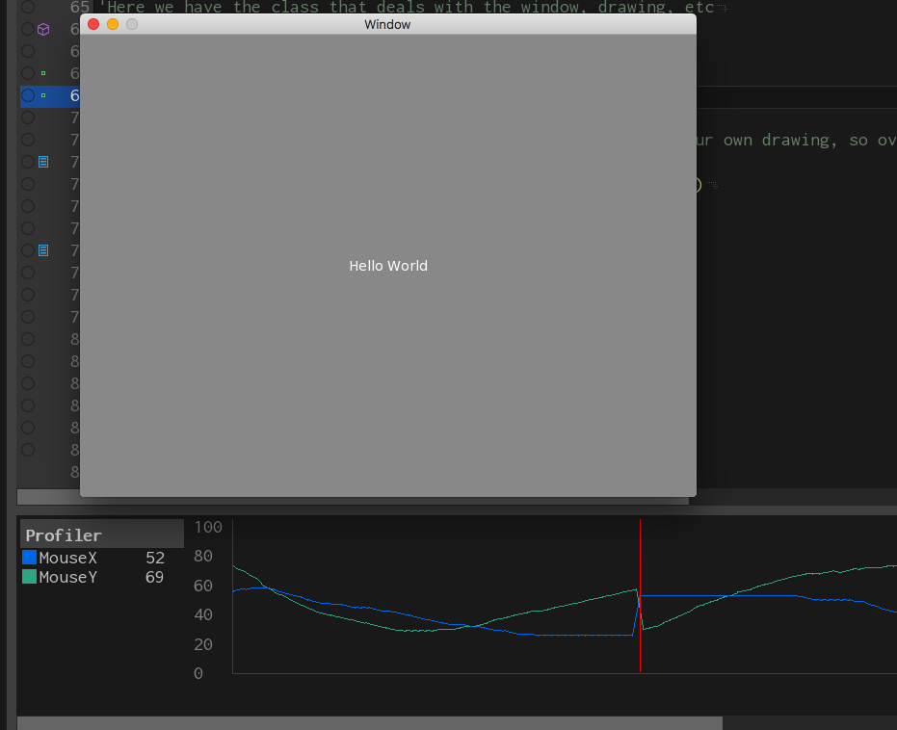Click the green MouseY color swatch
This screenshot has height=730, width=897.
(30, 577)
